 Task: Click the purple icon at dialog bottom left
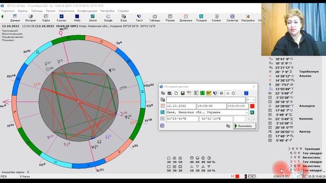click(162, 126)
